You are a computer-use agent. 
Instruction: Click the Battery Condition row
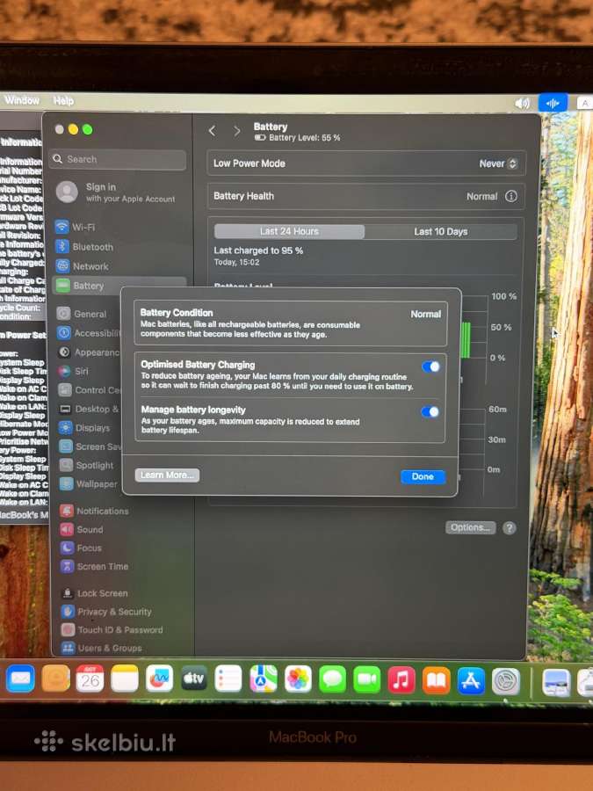[x=291, y=323]
